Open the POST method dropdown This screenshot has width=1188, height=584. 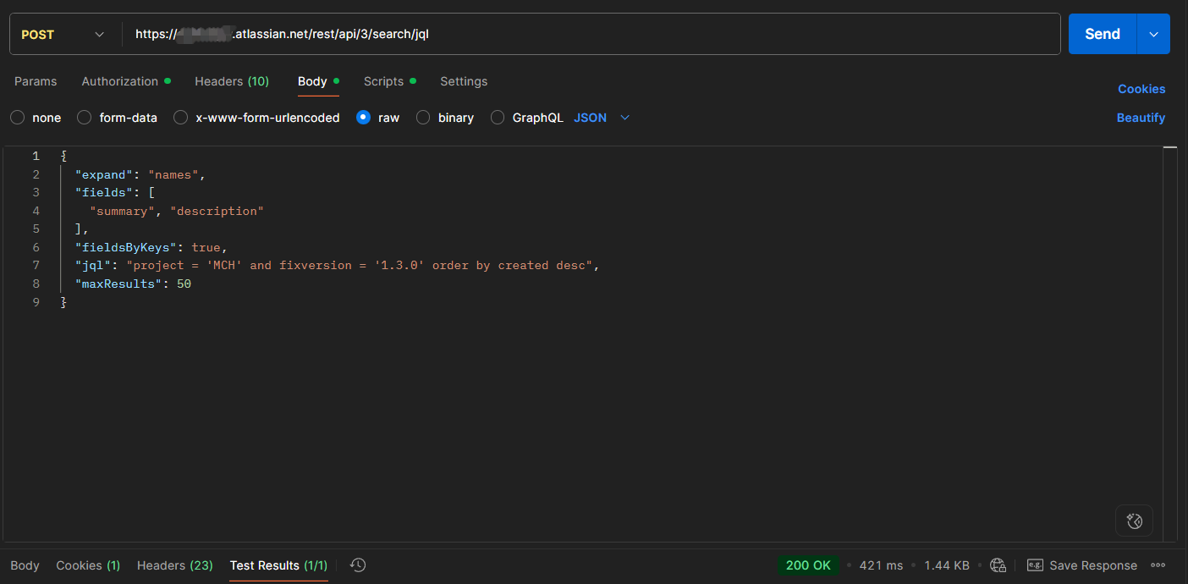click(63, 35)
